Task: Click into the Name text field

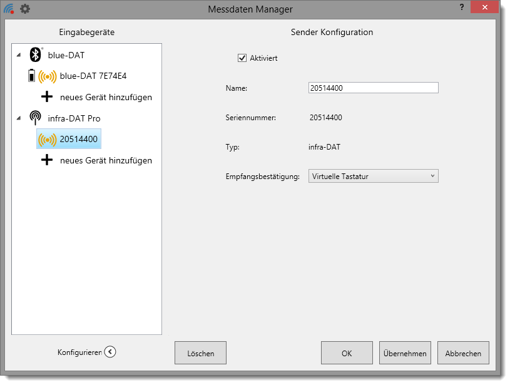Action: [x=374, y=88]
